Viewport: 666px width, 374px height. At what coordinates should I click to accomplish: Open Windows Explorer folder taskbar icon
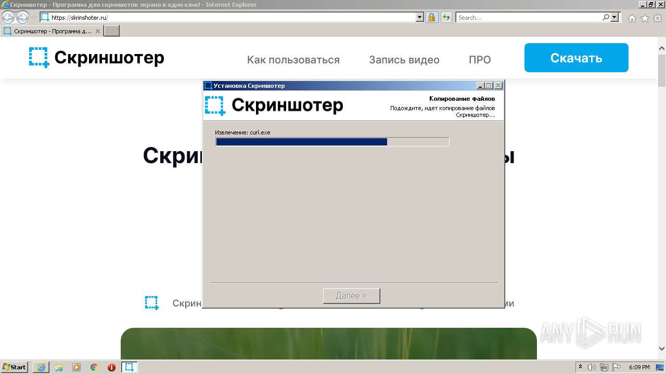tap(59, 367)
